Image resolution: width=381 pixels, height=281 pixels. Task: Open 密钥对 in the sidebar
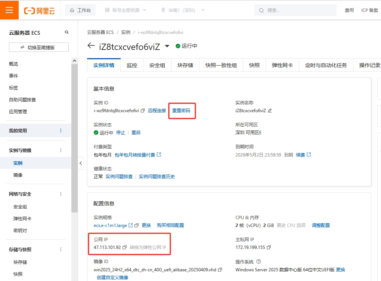click(20, 231)
